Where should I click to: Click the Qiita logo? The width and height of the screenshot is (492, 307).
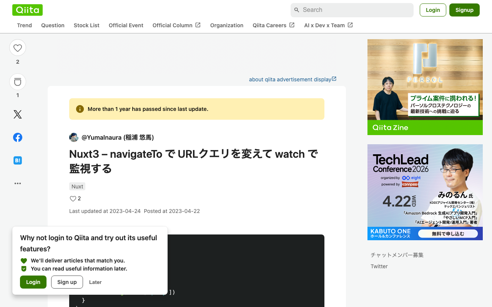(x=27, y=10)
